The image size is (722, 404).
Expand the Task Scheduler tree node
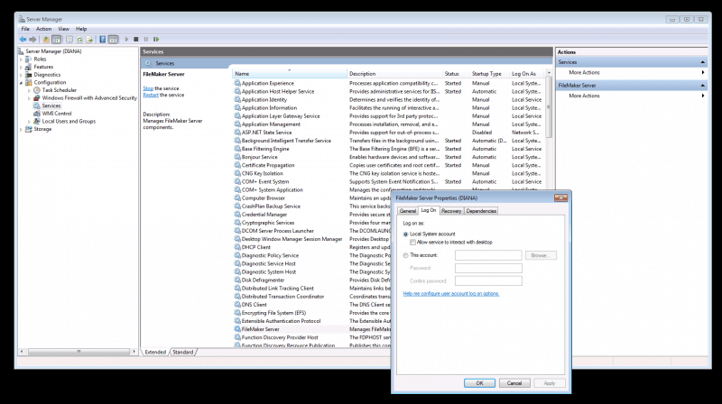point(30,91)
